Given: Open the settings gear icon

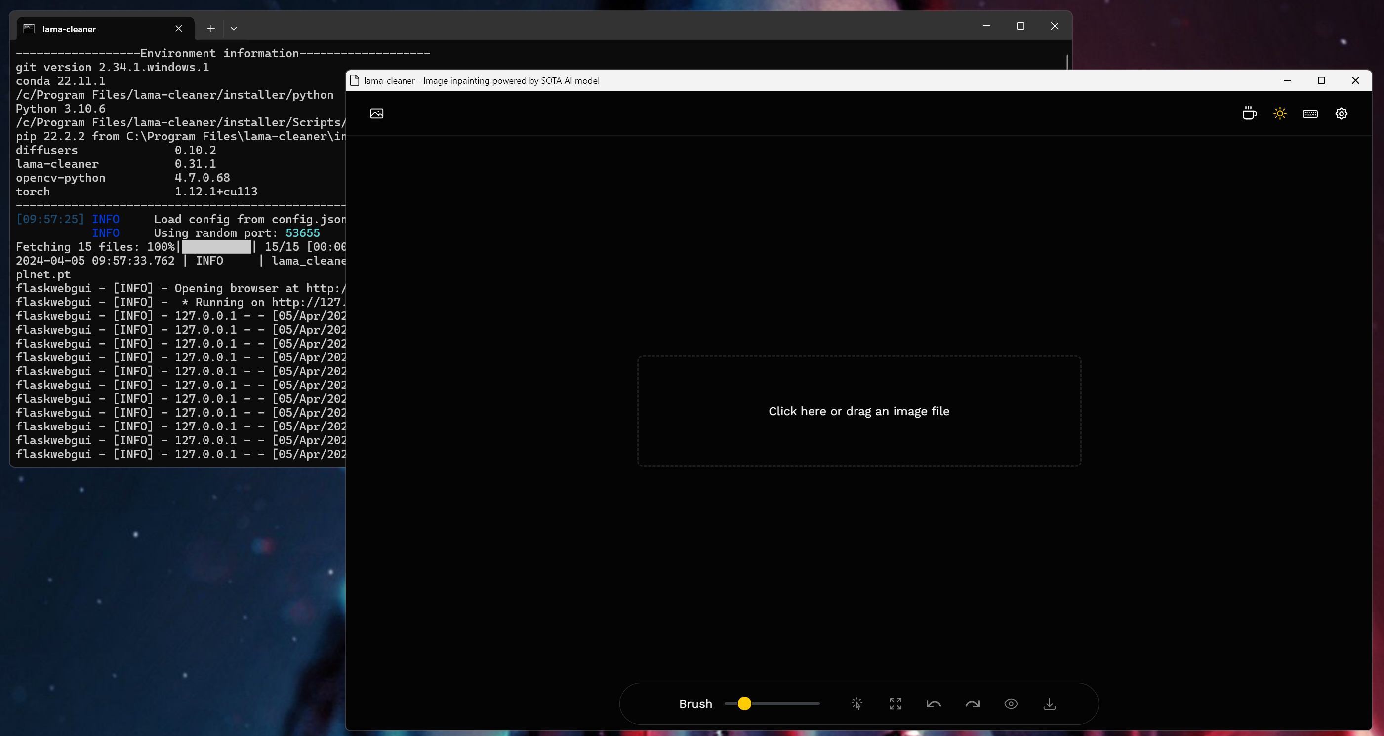Looking at the screenshot, I should click(x=1342, y=113).
